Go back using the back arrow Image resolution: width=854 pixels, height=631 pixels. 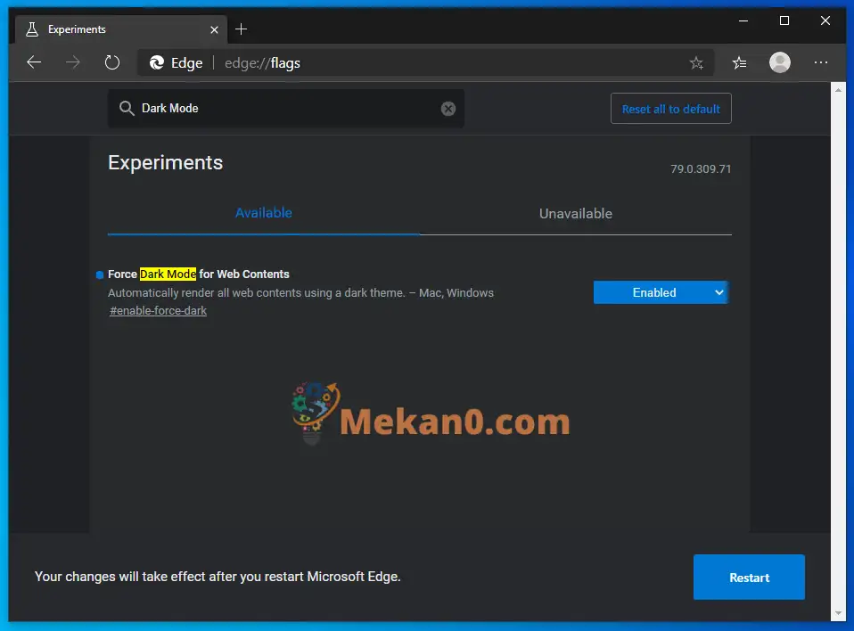click(34, 62)
